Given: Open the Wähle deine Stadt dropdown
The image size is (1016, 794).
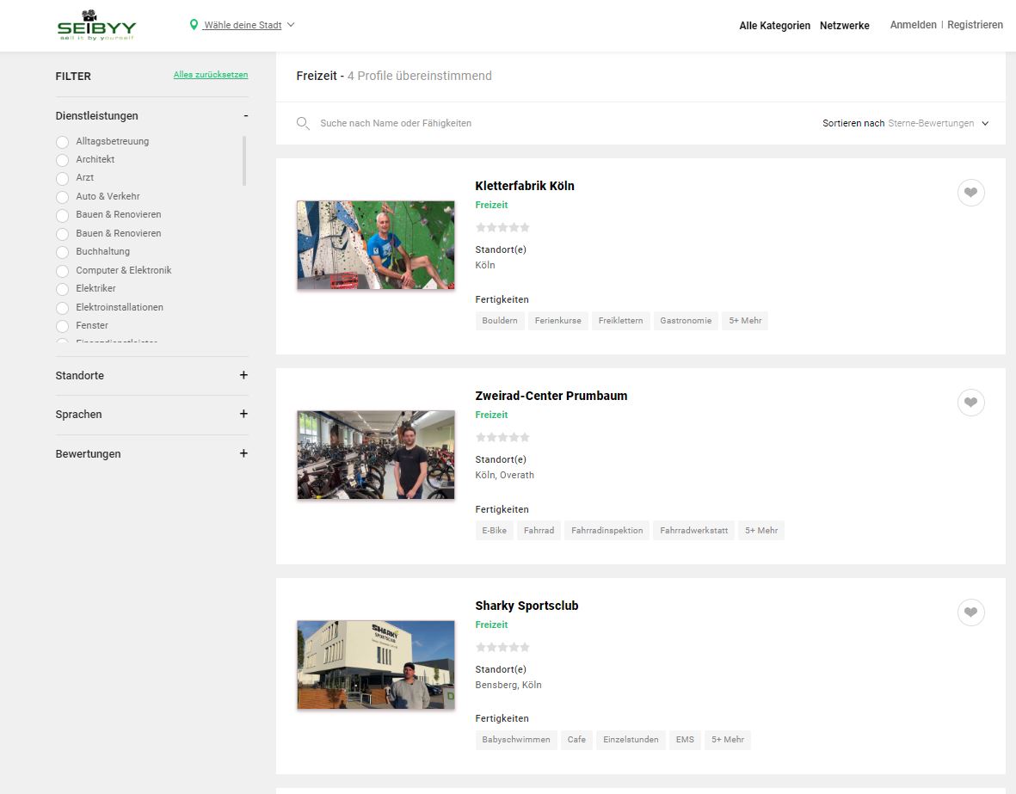Looking at the screenshot, I should tap(243, 25).
